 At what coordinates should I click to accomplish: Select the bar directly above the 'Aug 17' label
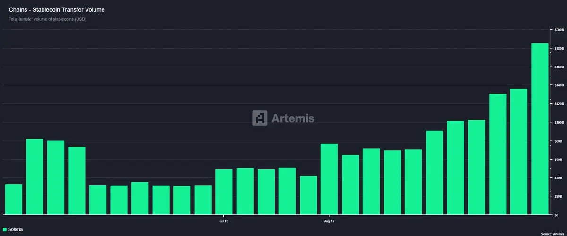click(329, 179)
